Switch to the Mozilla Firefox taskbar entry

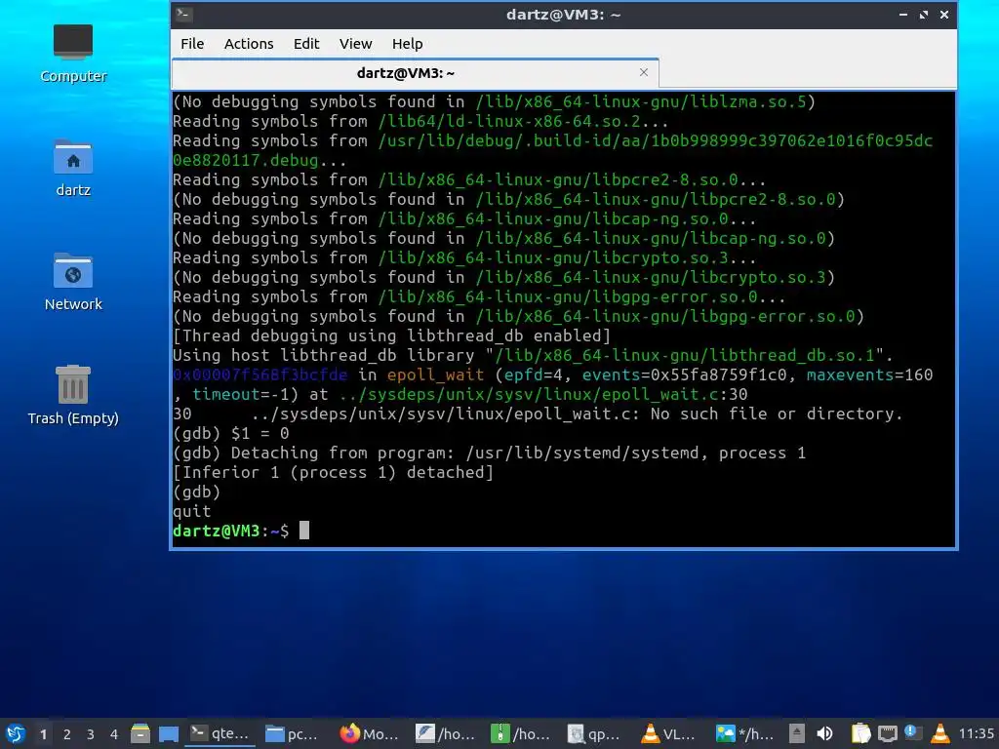[370, 733]
